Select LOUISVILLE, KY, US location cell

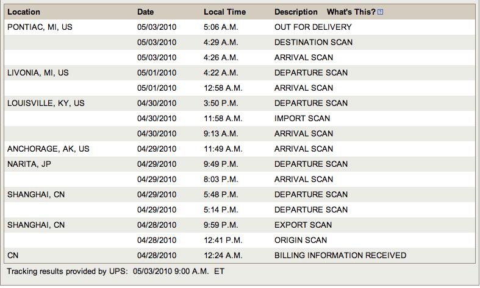point(46,104)
